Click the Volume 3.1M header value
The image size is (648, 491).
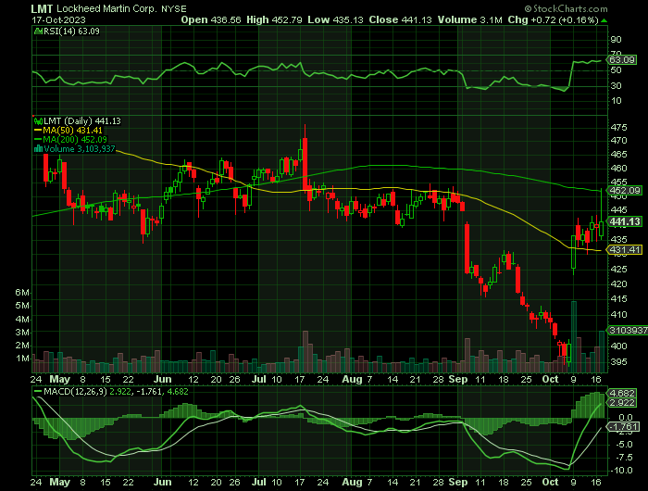pyautogui.click(x=470, y=19)
